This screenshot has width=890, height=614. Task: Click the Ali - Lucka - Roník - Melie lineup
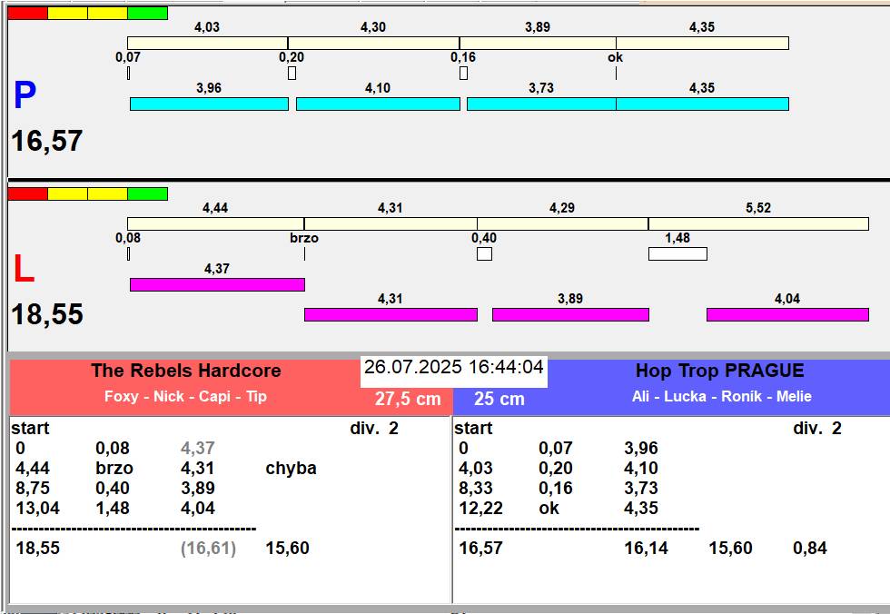pyautogui.click(x=722, y=396)
